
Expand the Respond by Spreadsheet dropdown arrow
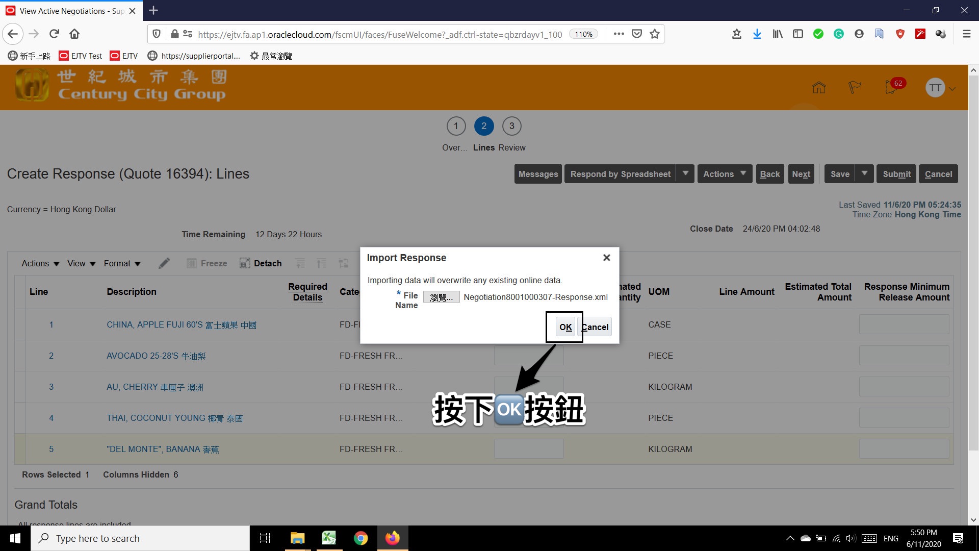click(685, 174)
